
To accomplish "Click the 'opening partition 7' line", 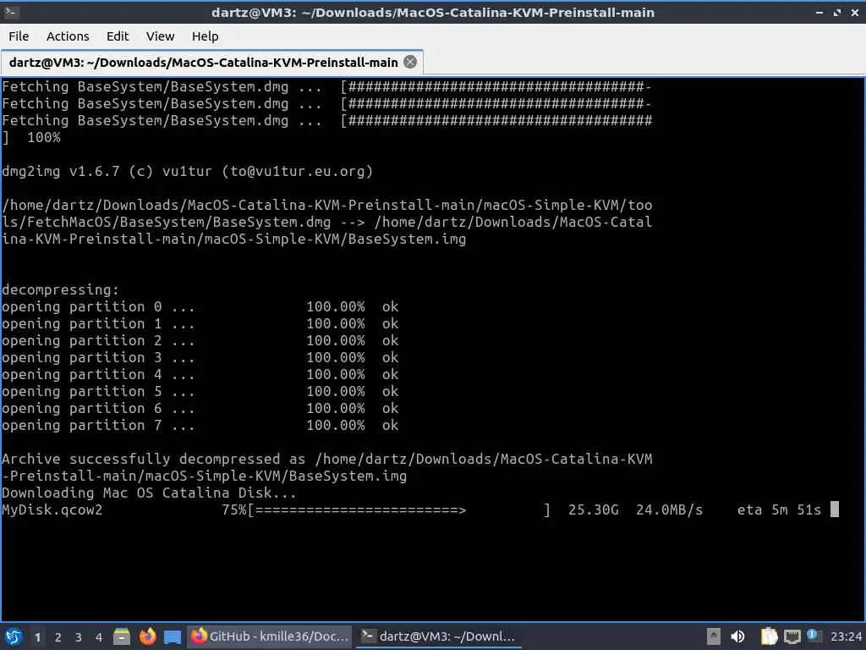I will tap(200, 425).
